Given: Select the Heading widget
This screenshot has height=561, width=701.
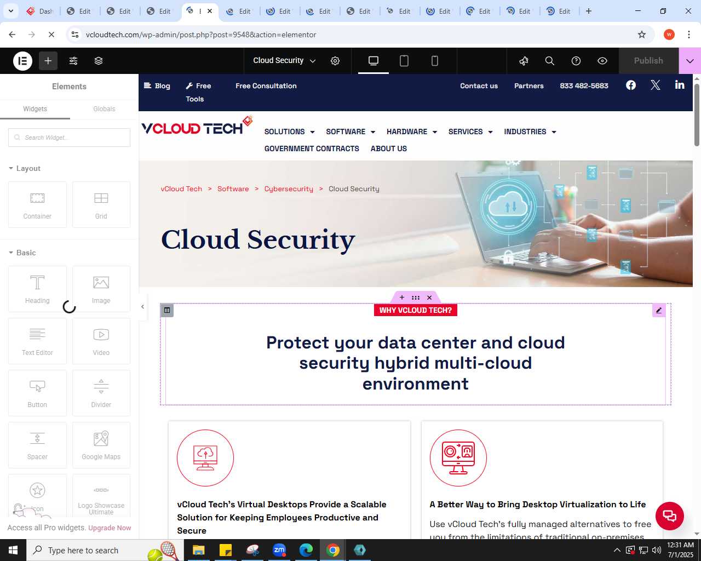Looking at the screenshot, I should (37, 289).
